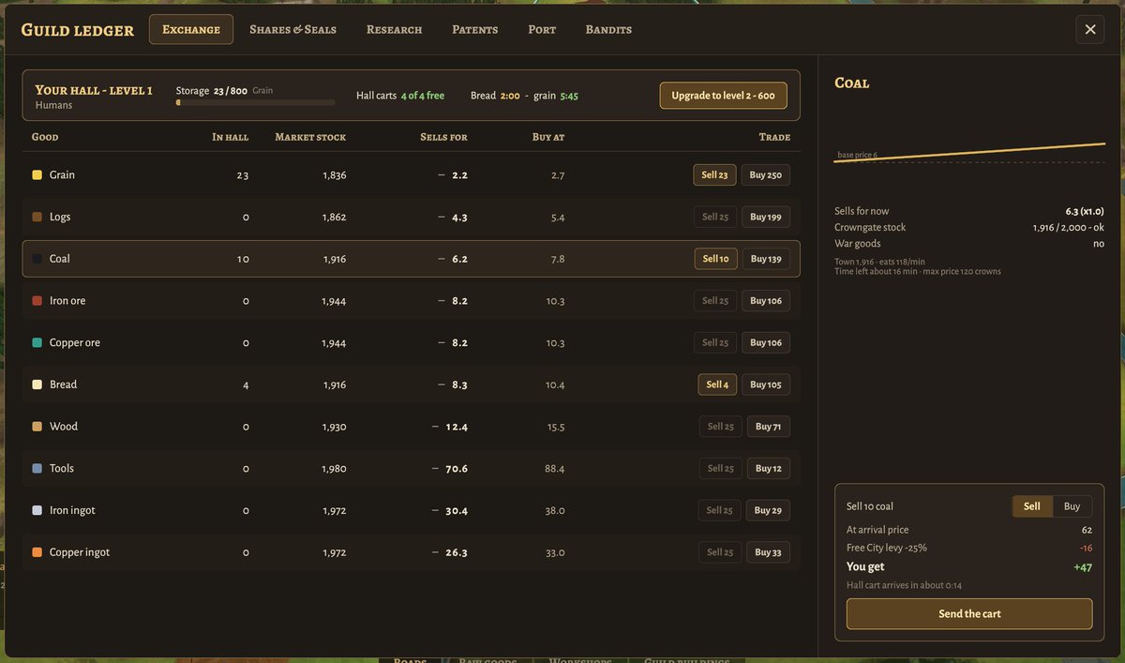Sell 4 bread
This screenshot has width=1125, height=663.
click(717, 384)
